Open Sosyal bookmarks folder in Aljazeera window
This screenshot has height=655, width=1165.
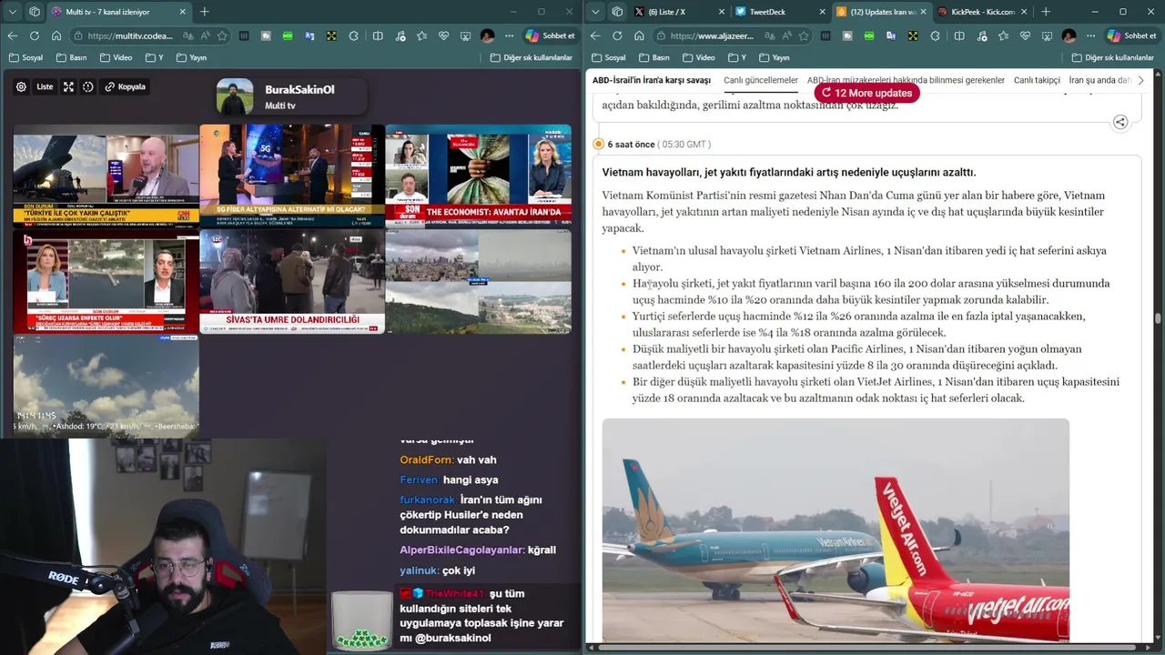(607, 57)
